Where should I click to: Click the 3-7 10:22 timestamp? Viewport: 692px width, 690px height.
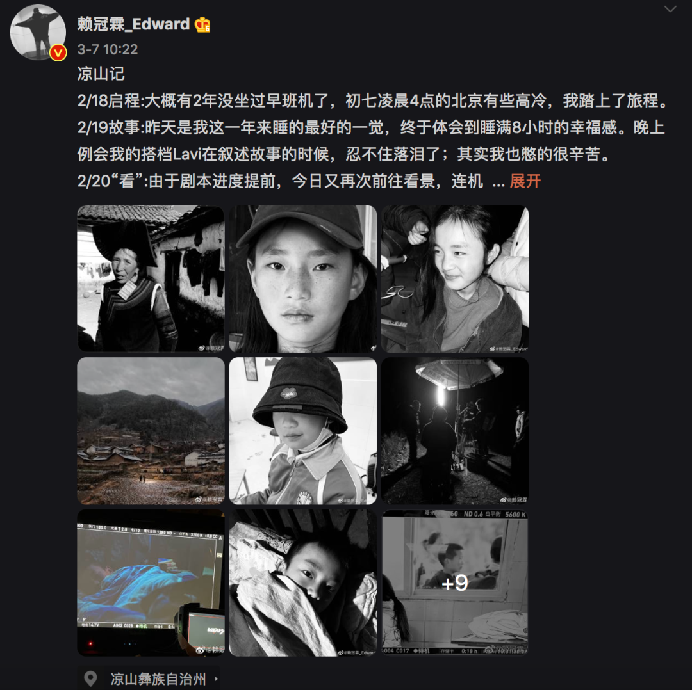108,49
